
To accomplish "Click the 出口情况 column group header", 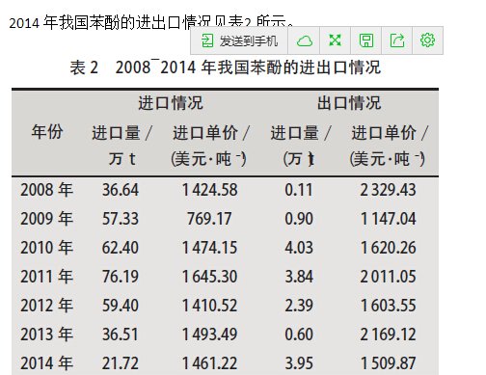I will [x=349, y=103].
